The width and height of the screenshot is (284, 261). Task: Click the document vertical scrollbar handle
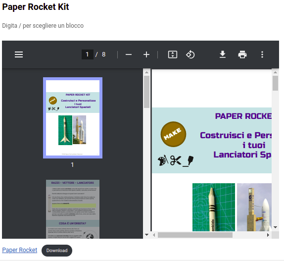(275, 83)
